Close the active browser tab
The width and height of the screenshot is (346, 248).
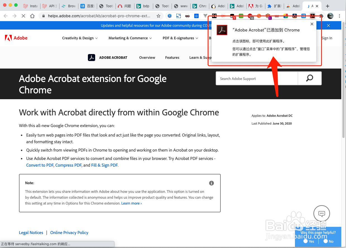click(317, 6)
